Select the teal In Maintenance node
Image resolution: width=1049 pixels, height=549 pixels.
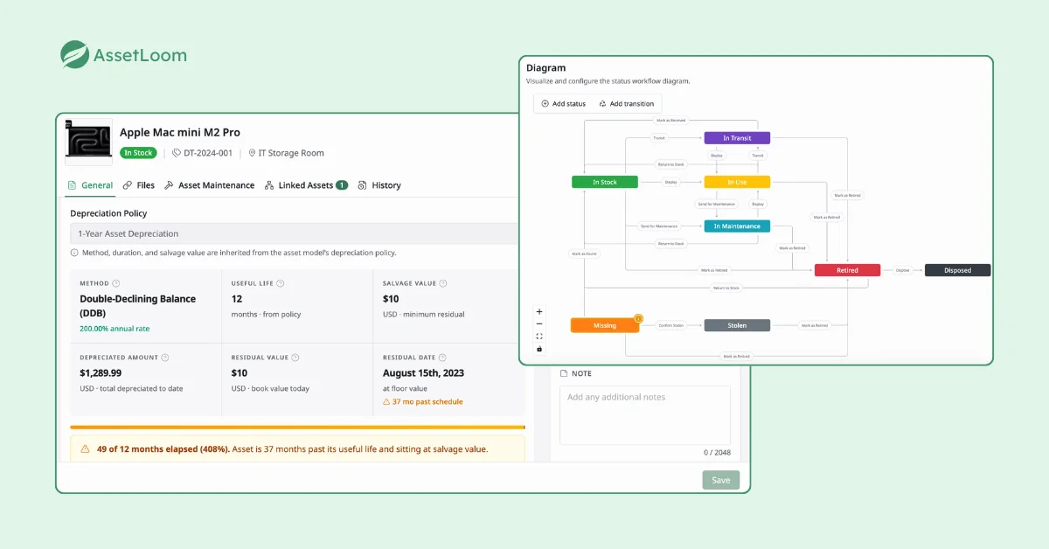(x=737, y=226)
